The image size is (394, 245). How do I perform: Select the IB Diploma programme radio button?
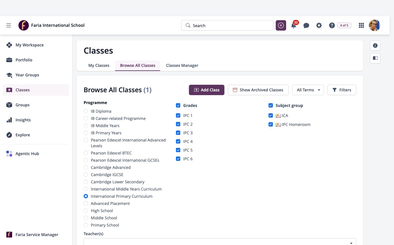(x=86, y=111)
